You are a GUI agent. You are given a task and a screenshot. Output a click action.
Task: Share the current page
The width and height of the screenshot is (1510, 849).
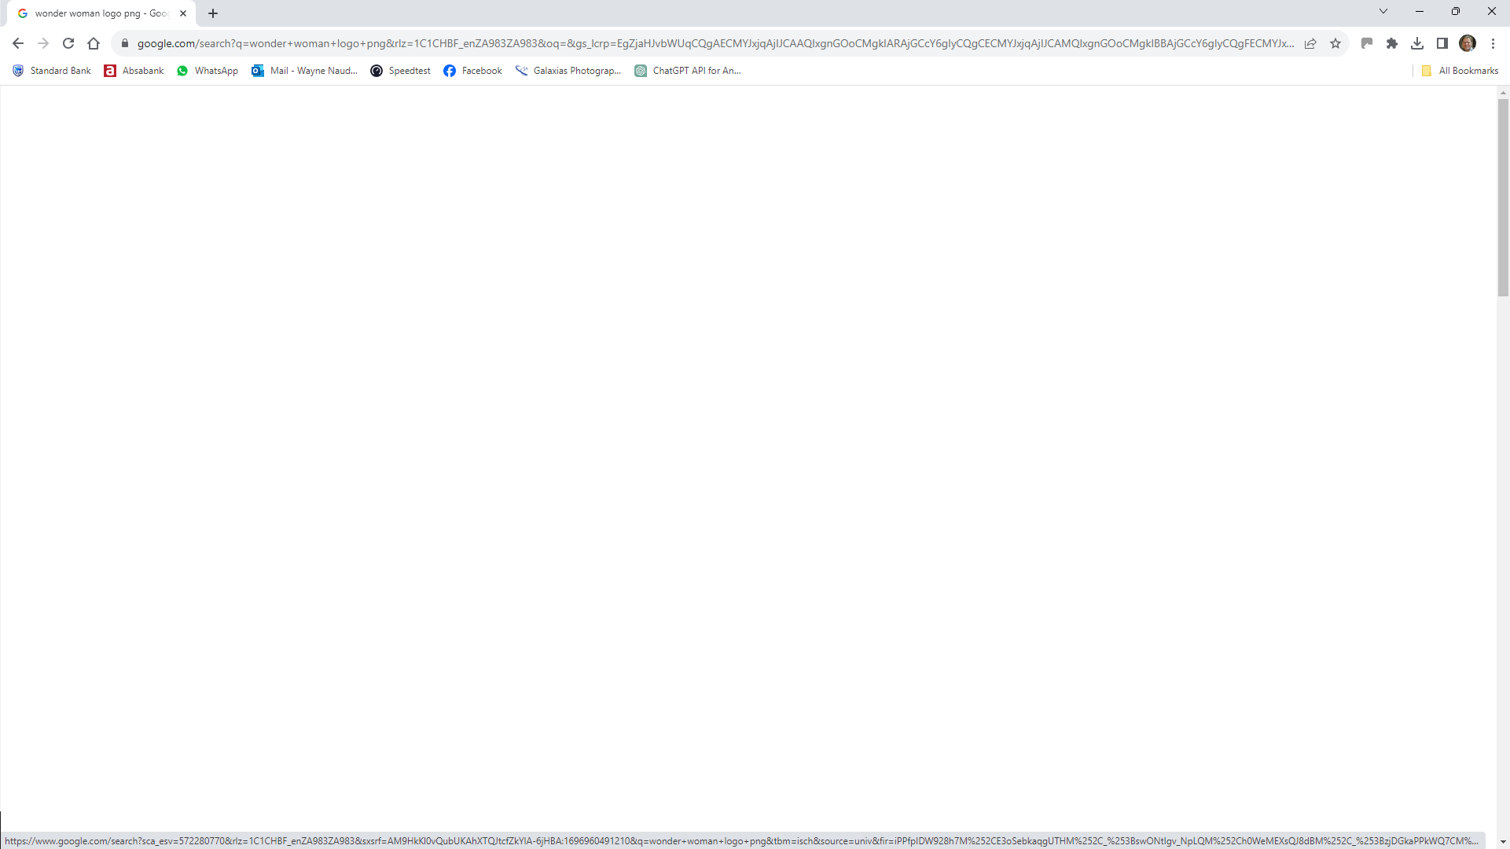click(x=1310, y=43)
